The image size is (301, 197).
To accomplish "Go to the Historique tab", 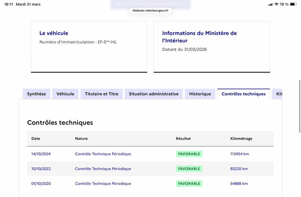I will click(200, 94).
